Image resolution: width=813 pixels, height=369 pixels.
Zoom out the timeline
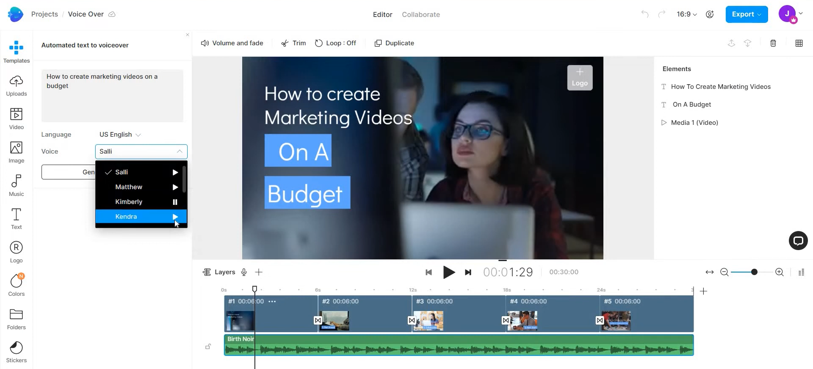tap(725, 272)
